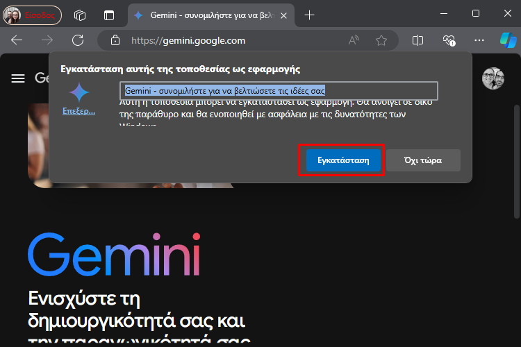
Task: Click the forward navigation arrow
Action: pyautogui.click(x=47, y=40)
